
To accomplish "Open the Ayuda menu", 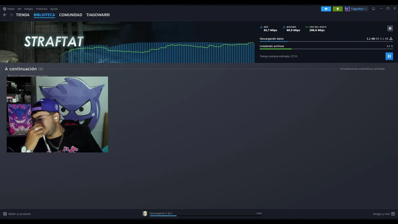I will (54, 9).
